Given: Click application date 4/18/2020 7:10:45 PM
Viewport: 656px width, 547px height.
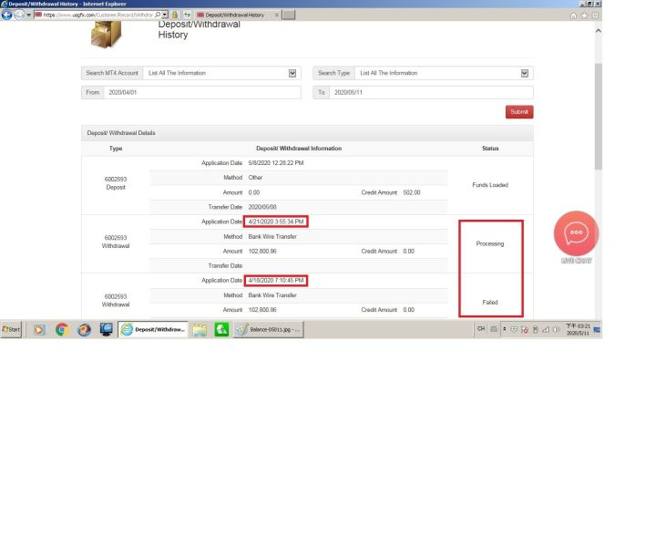Looking at the screenshot, I should coord(276,281).
